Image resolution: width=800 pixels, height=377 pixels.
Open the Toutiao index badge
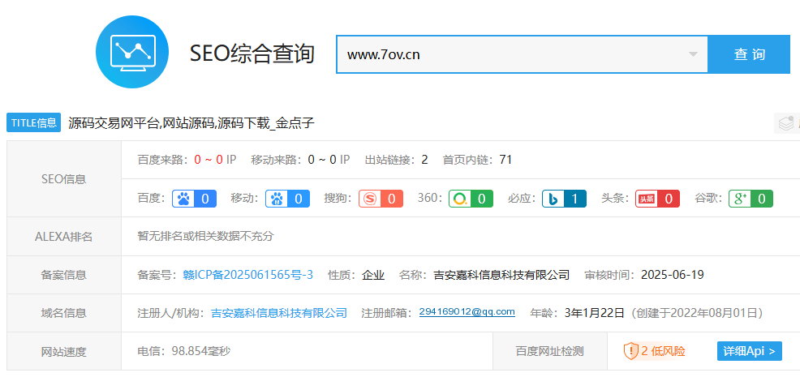[657, 199]
